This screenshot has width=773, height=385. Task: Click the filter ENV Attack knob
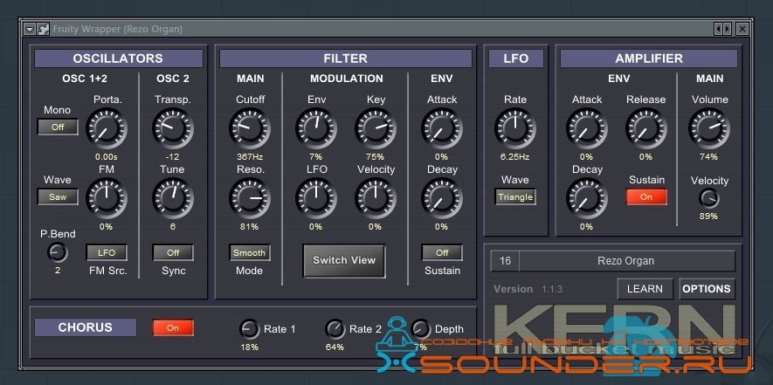pos(442,128)
